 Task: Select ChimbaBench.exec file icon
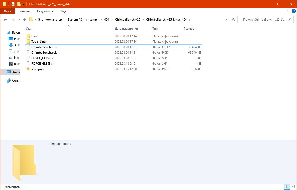(x=28, y=47)
